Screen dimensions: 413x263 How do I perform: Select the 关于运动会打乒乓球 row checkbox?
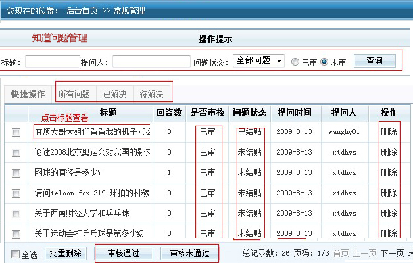pos(16,234)
